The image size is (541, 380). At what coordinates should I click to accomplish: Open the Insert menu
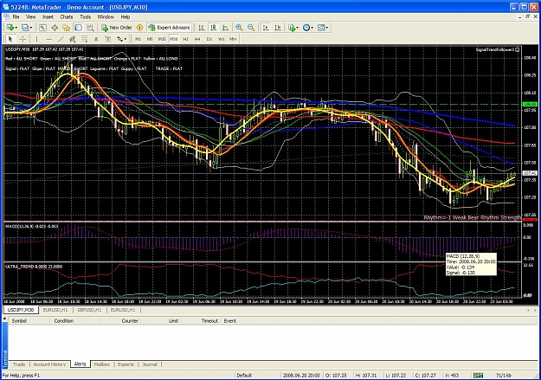coord(48,17)
